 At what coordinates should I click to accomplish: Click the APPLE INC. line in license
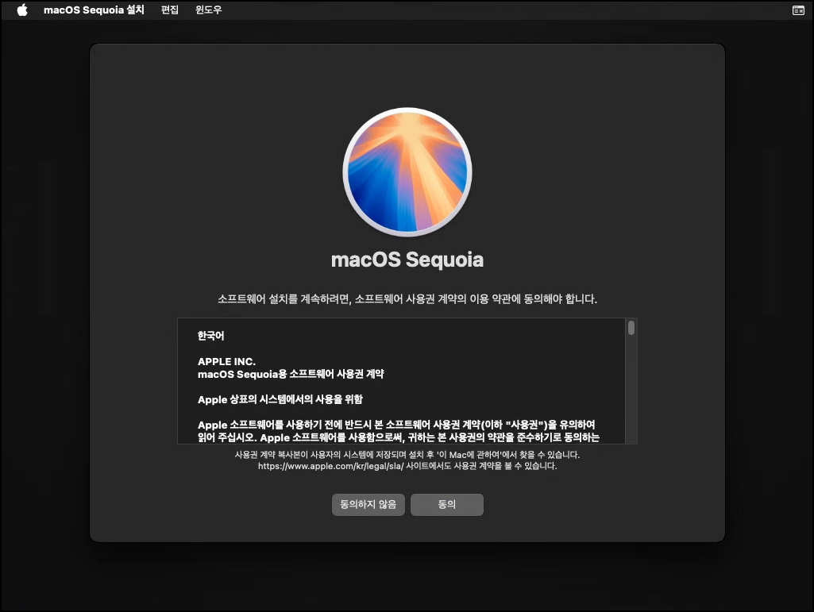226,361
